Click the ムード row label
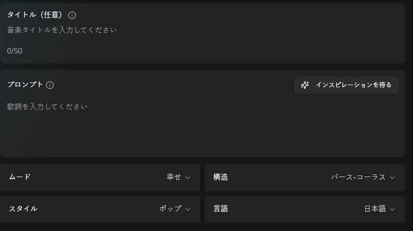Screen dimensions: 413x231 click(x=20, y=177)
